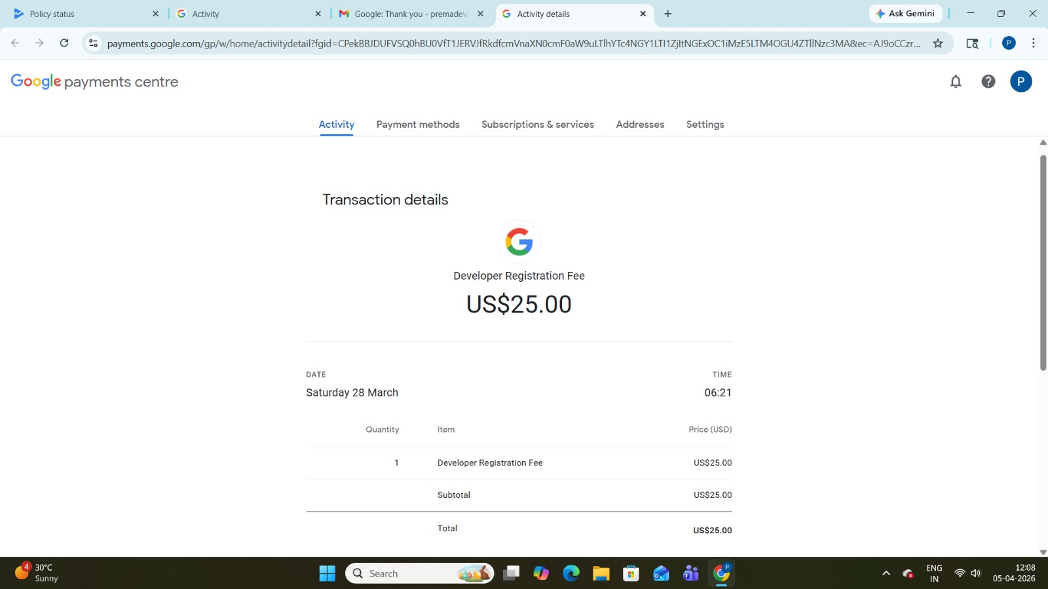1048x589 pixels.
Task: Open the notifications bell icon
Action: (x=956, y=81)
